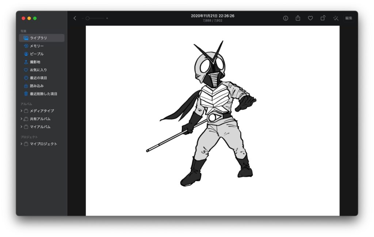Image resolution: width=374 pixels, height=237 pixels.
Task: Show photo info with the info icon
Action: tap(286, 18)
